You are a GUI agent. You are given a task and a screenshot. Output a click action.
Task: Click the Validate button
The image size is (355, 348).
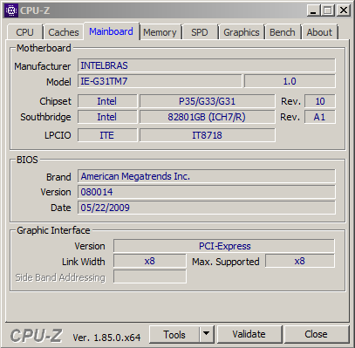pos(249,335)
